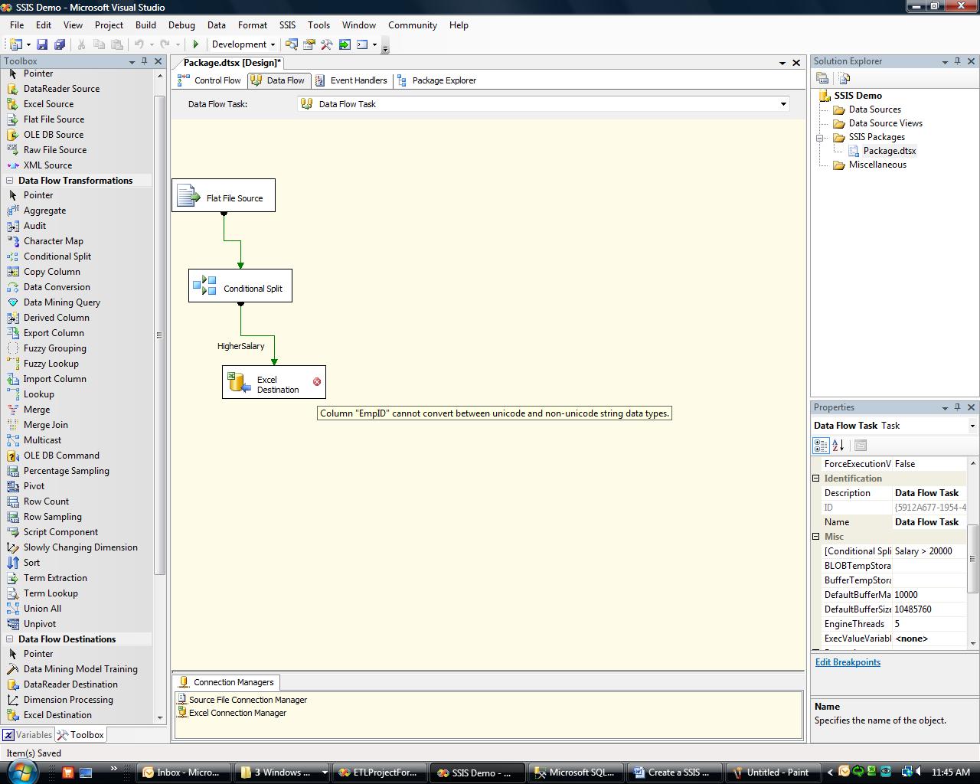Image resolution: width=980 pixels, height=784 pixels.
Task: Click the Properties panel vertical scrollbar
Action: [973, 557]
